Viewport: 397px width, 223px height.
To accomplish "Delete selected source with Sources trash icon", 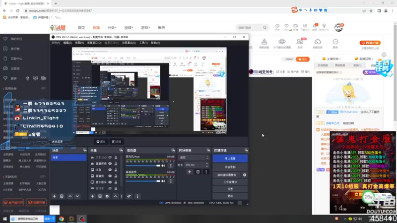I will [100, 196].
